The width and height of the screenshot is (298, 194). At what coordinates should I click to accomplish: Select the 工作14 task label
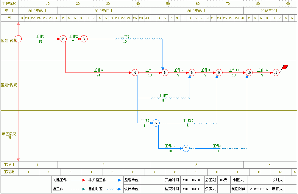coord(263,70)
